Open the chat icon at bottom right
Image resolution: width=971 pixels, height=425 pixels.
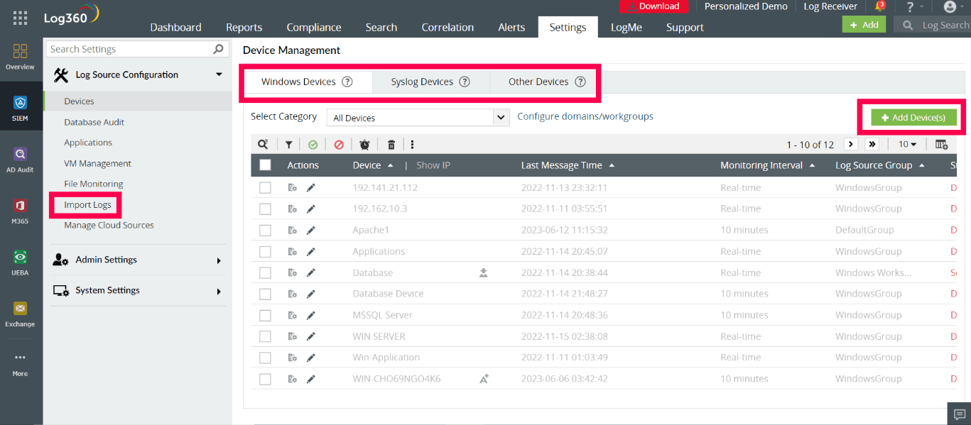(959, 414)
